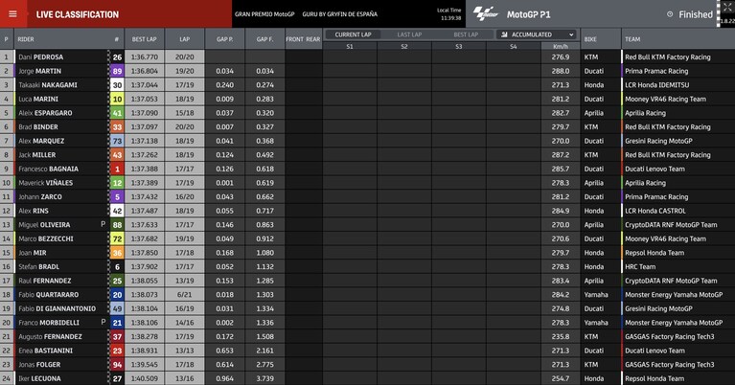Select rider Aleix ESPARGARO

point(45,113)
